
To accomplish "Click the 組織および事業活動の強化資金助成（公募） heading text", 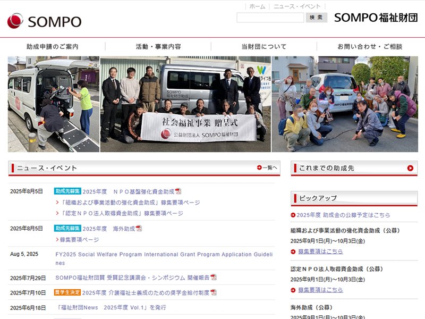I will [345, 231].
